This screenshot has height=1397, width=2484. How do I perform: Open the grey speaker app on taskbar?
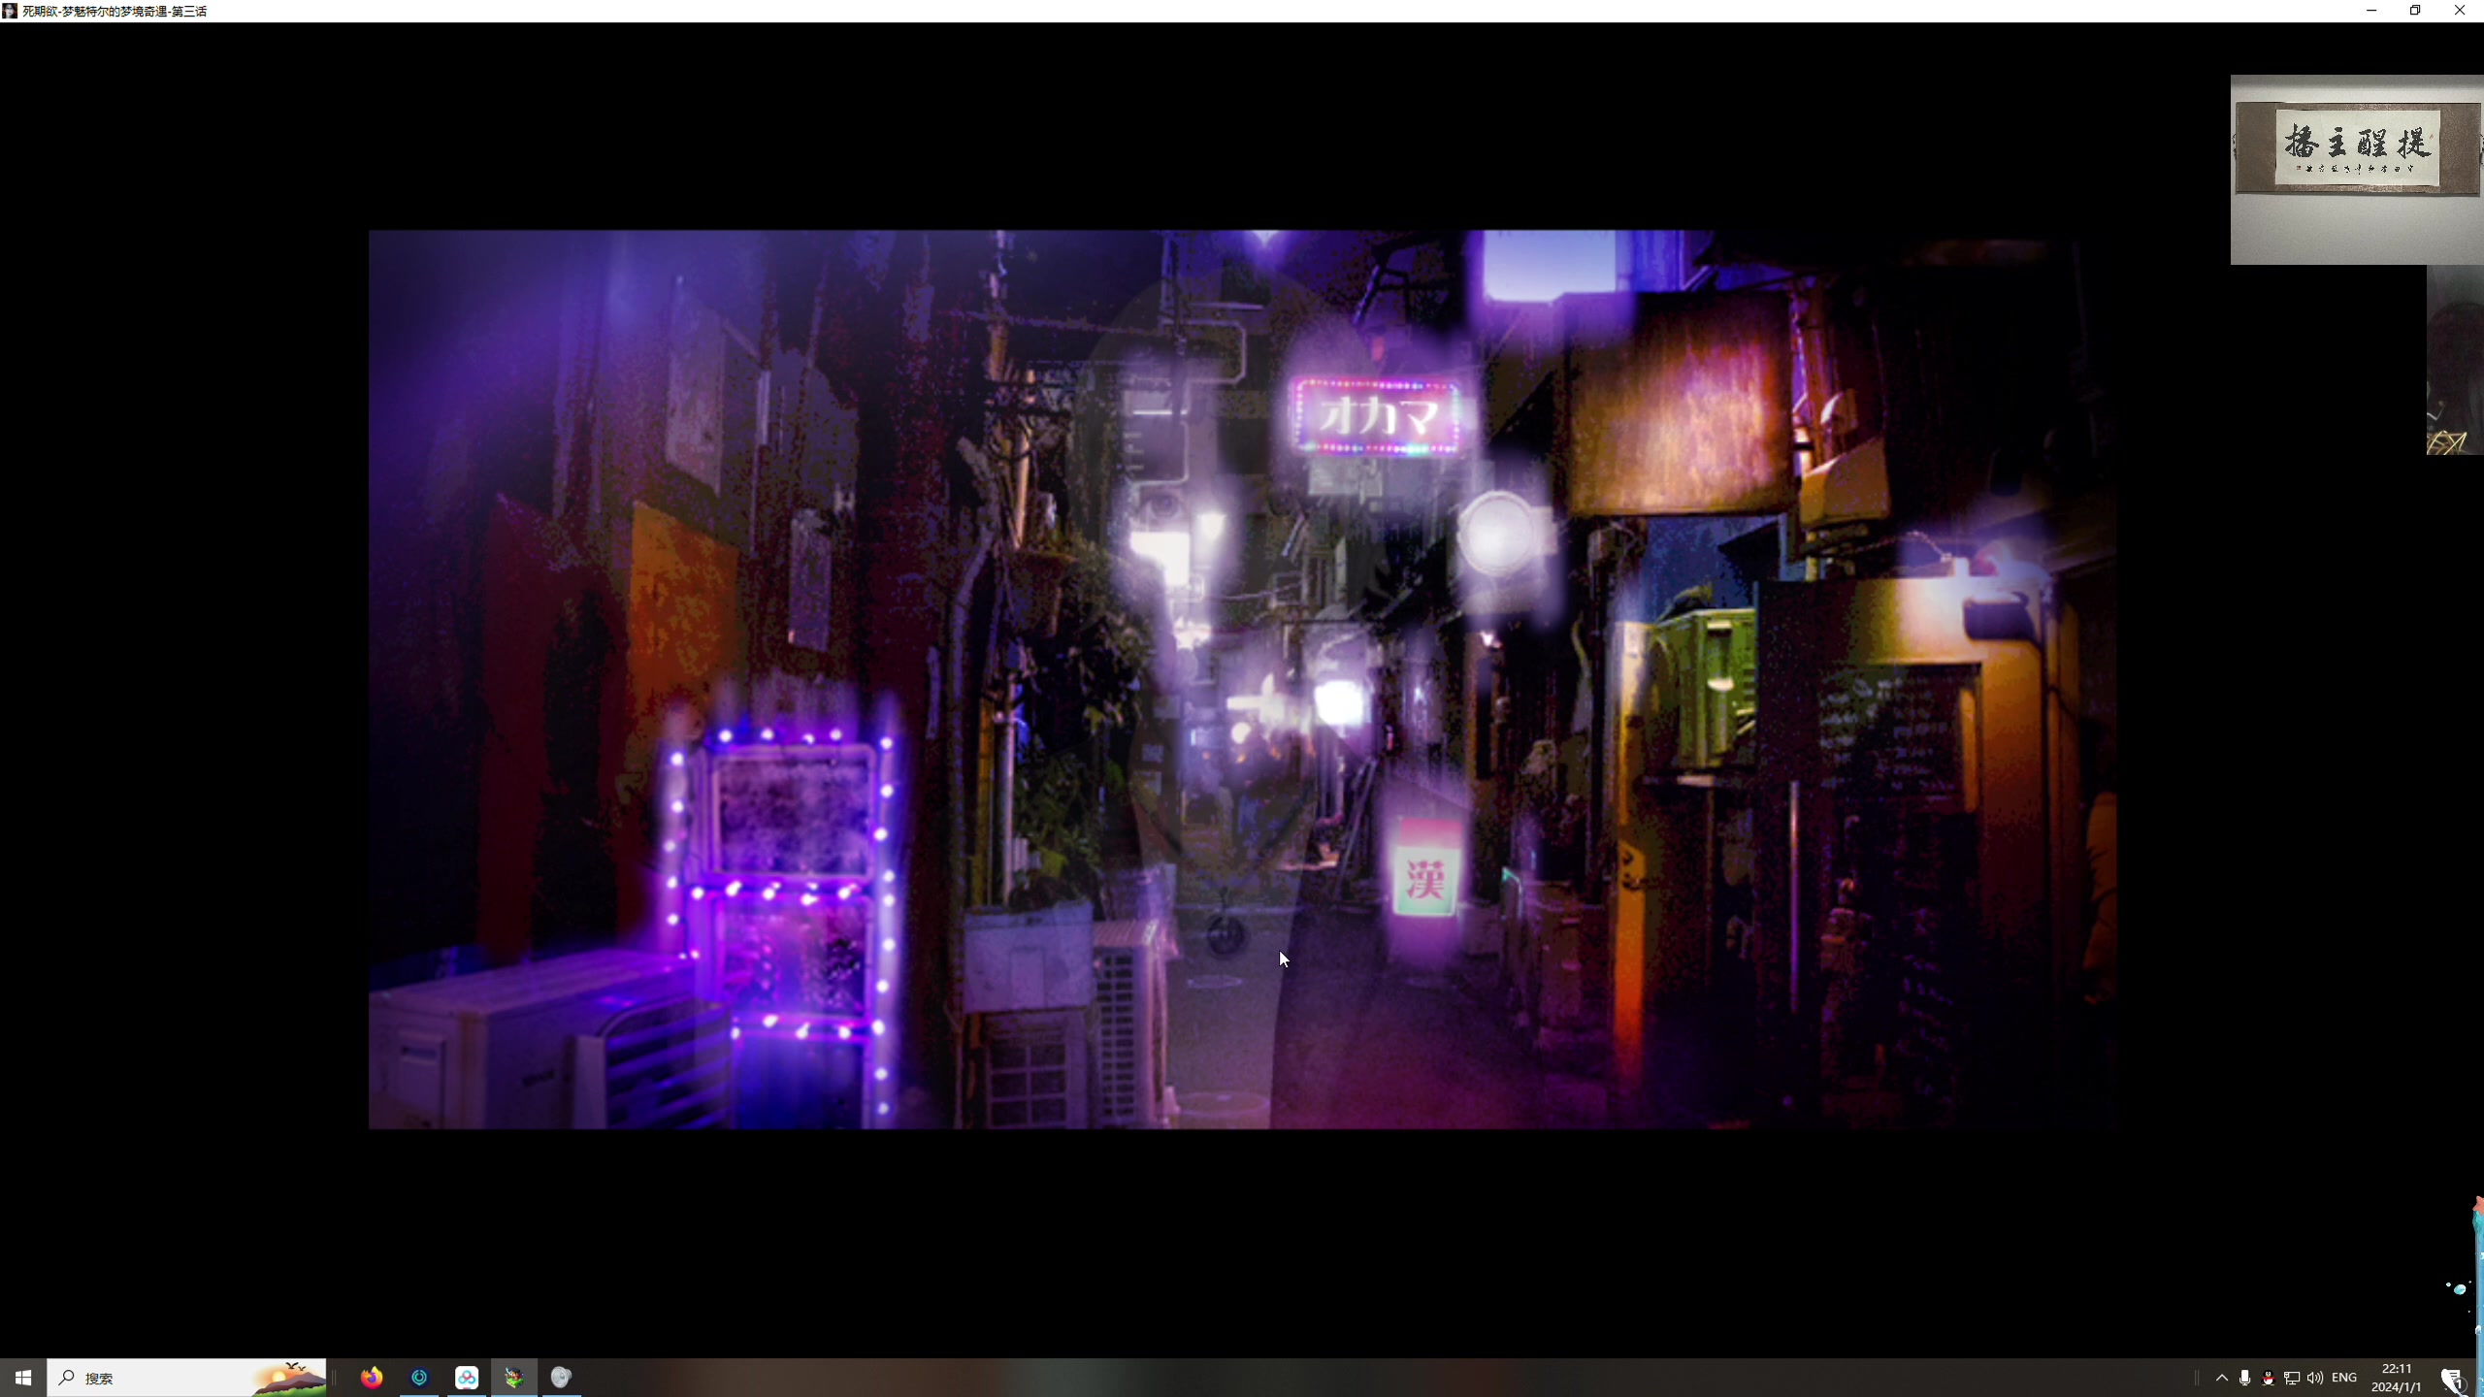561,1378
